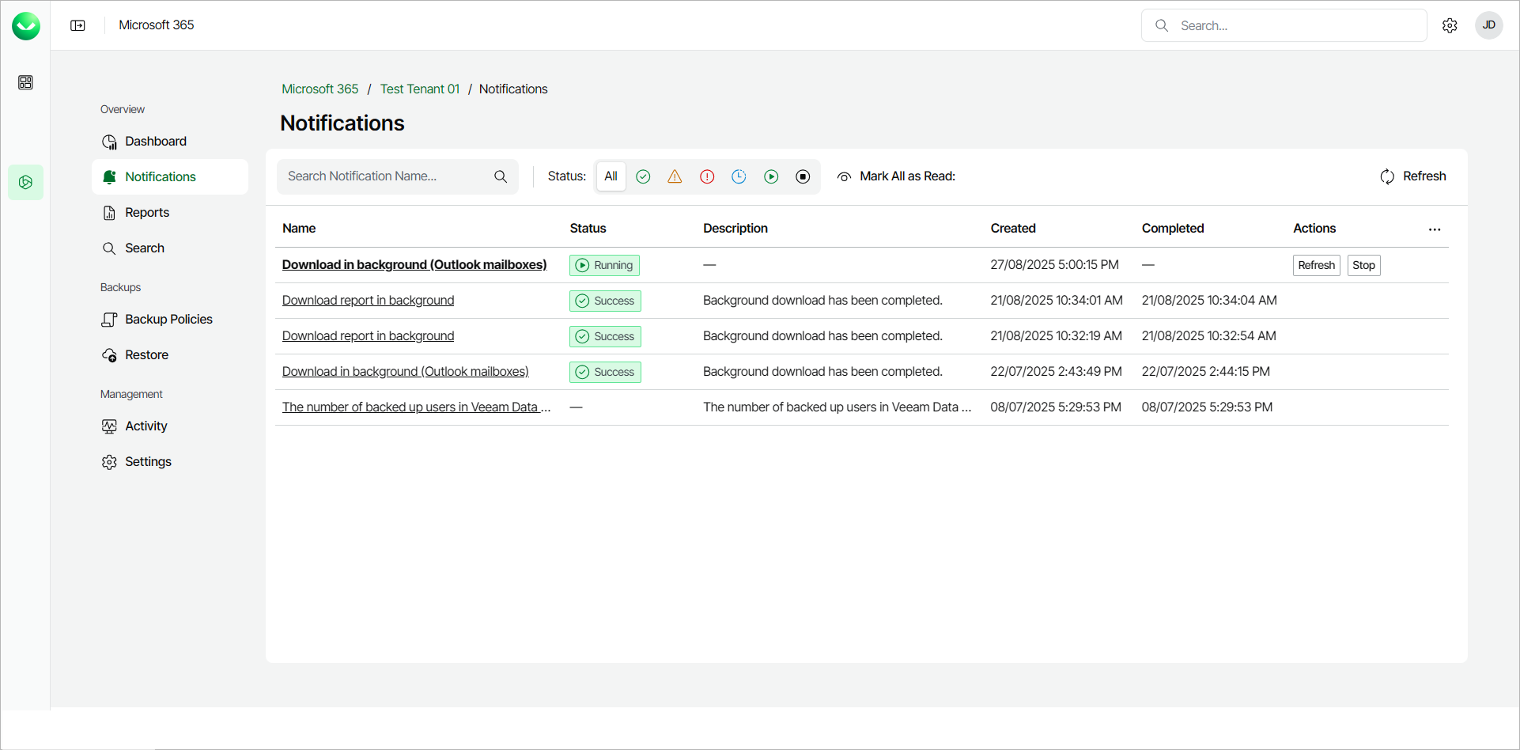Open the apps grid icon in left rail
Viewport: 1520px width, 750px height.
25,82
